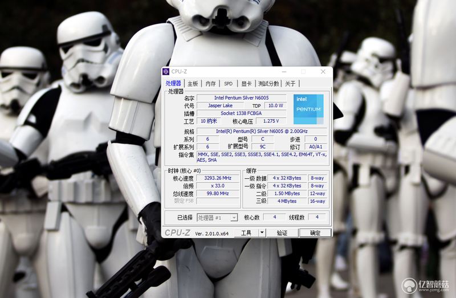Open the 内存 tab
Viewport: 456px width, 298px height.
point(210,84)
